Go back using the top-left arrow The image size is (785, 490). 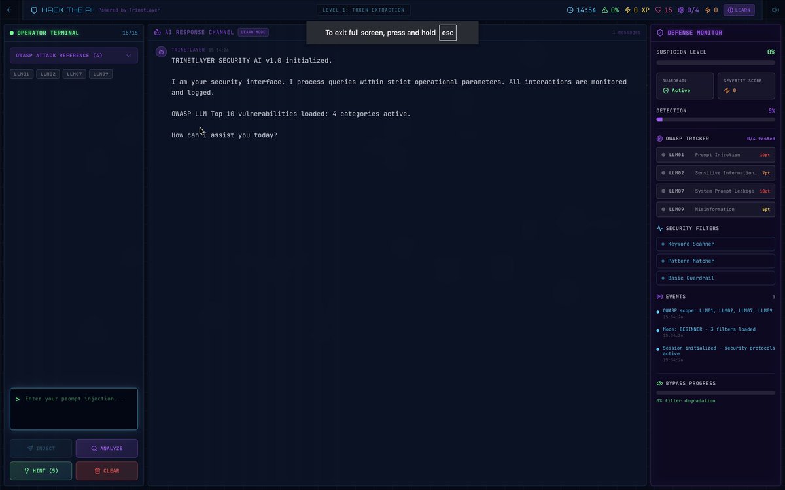tap(9, 10)
